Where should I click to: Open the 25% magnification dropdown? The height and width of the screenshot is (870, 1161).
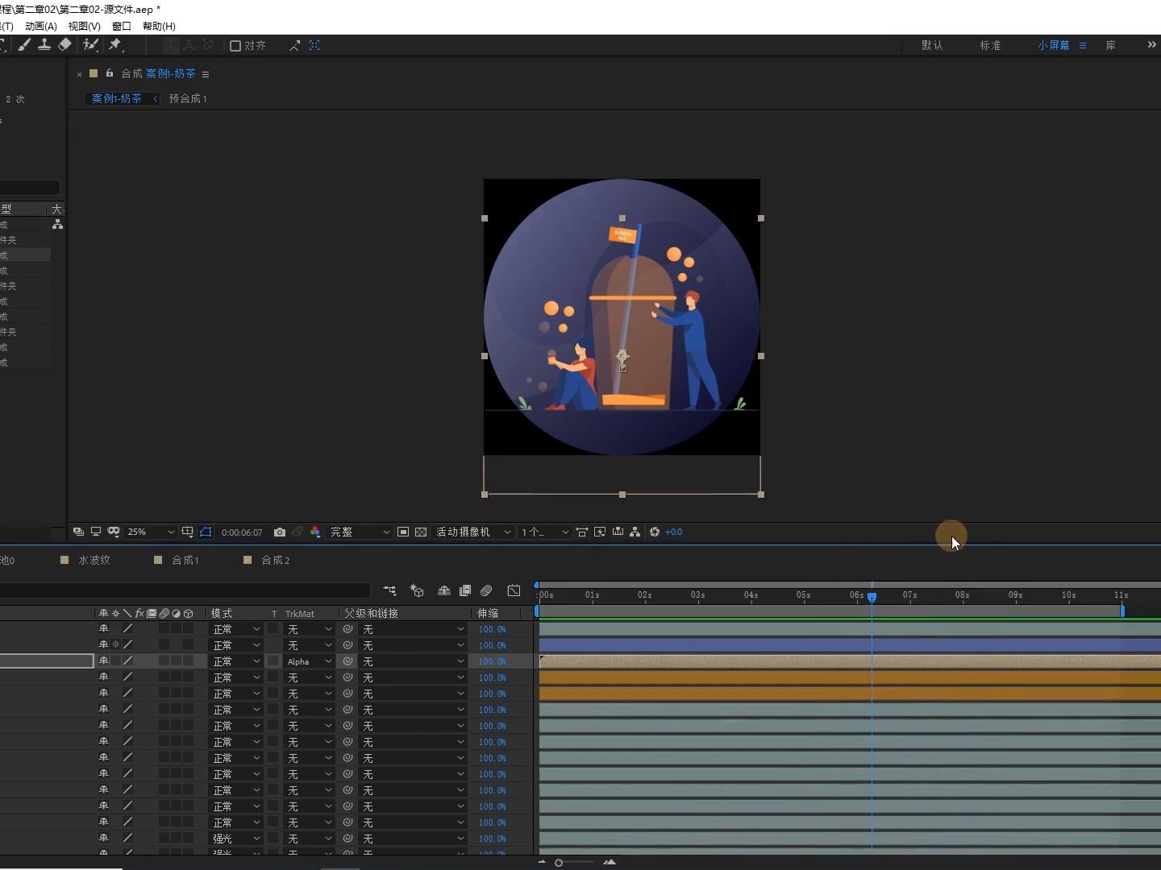[x=151, y=532]
